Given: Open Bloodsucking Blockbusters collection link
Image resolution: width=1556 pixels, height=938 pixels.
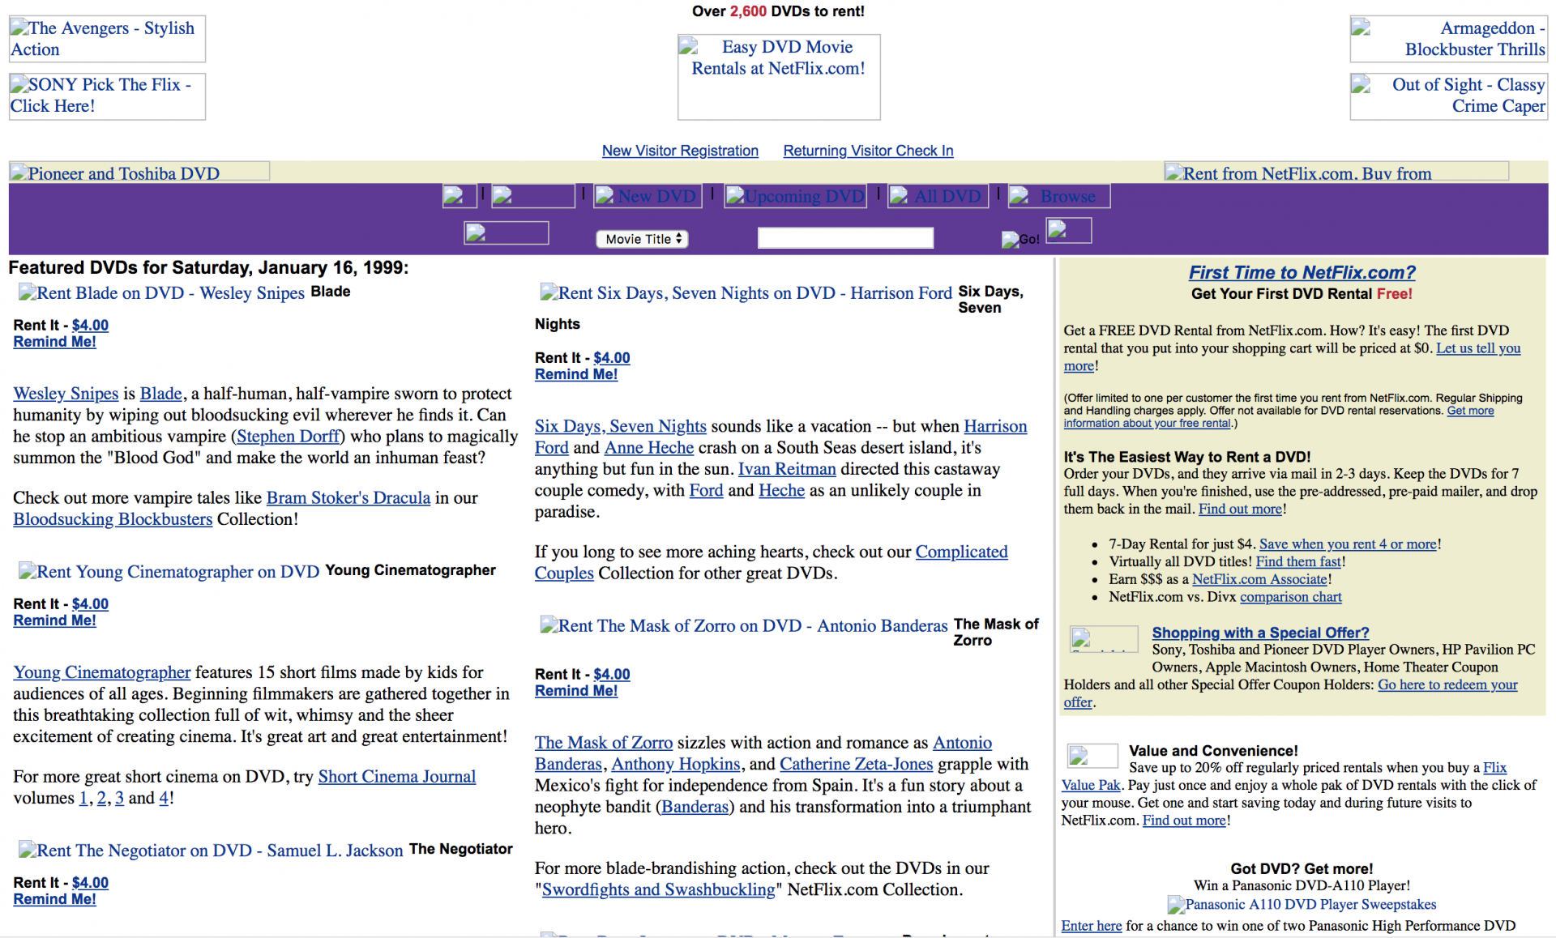Looking at the screenshot, I should (x=113, y=519).
